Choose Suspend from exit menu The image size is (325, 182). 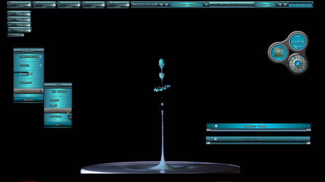pyautogui.click(x=58, y=100)
